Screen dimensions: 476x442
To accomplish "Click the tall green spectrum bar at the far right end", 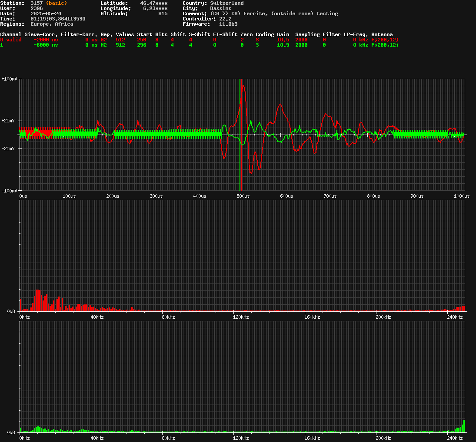I will (464, 426).
